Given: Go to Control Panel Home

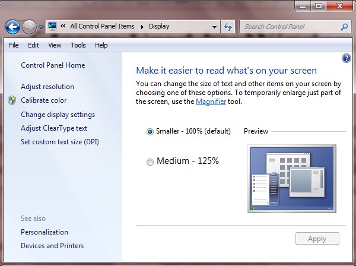Looking at the screenshot, I should point(53,65).
